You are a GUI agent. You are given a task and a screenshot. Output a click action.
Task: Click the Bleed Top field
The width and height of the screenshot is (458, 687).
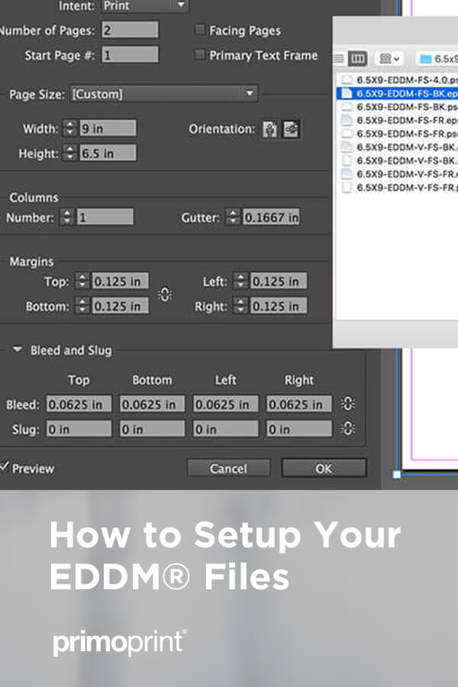(79, 404)
